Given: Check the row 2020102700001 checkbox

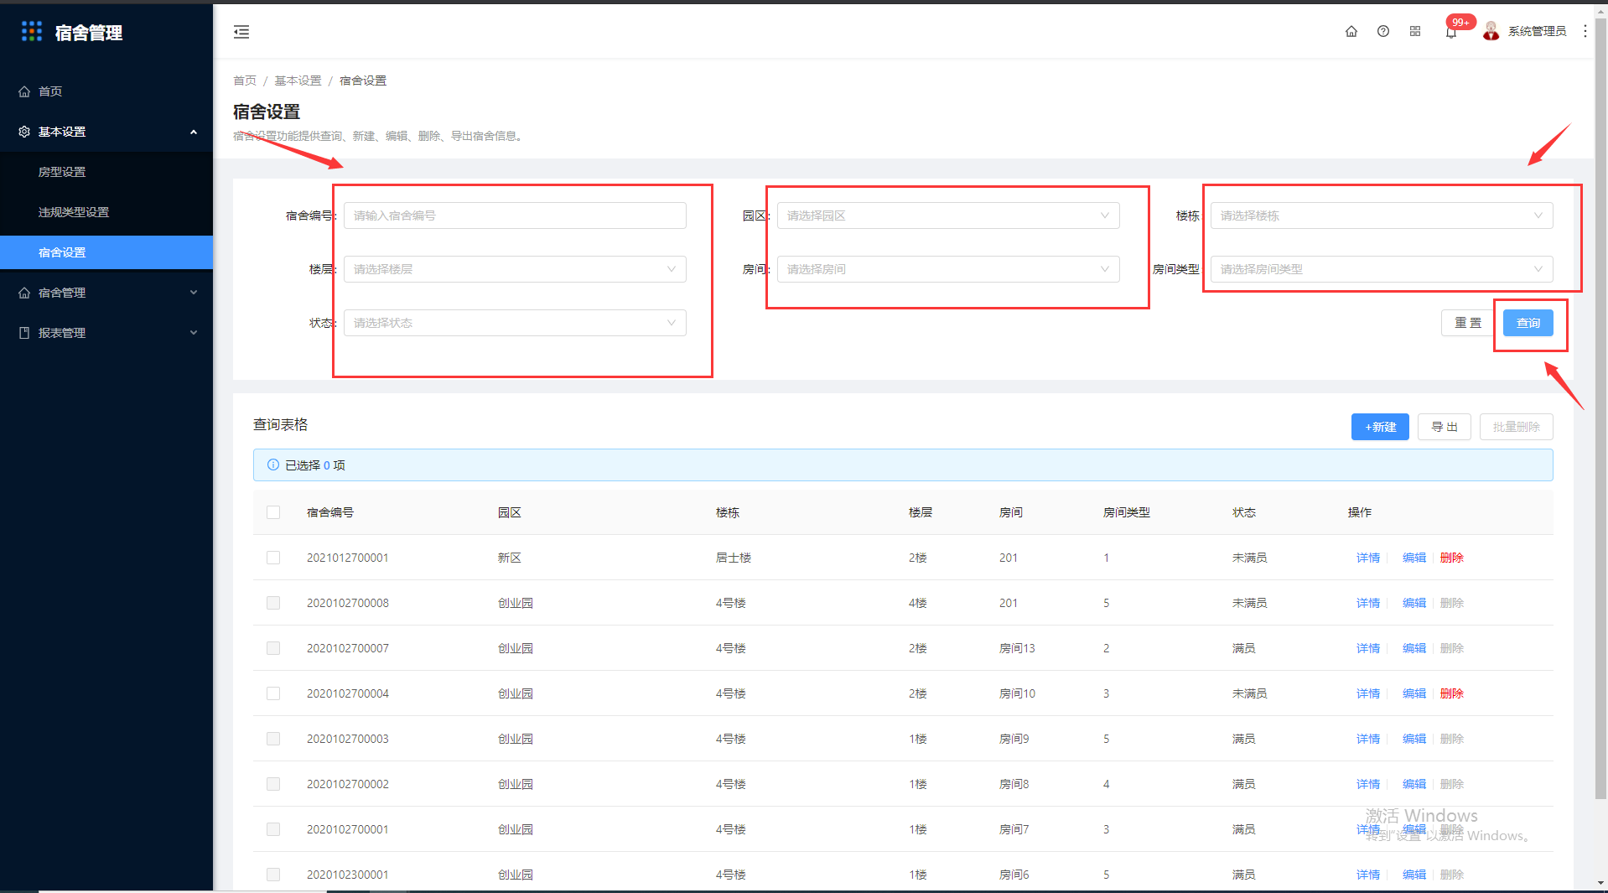Looking at the screenshot, I should 273,829.
